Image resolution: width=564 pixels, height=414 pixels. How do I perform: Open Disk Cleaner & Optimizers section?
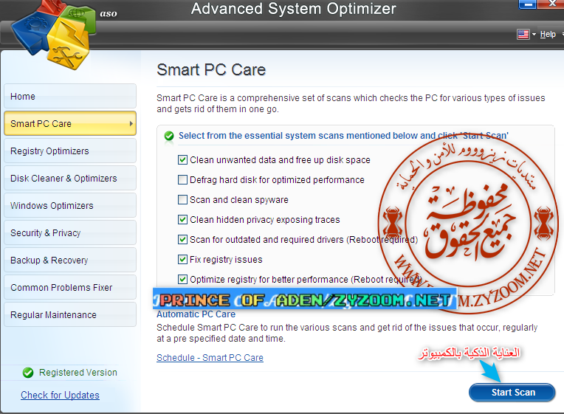coord(70,178)
